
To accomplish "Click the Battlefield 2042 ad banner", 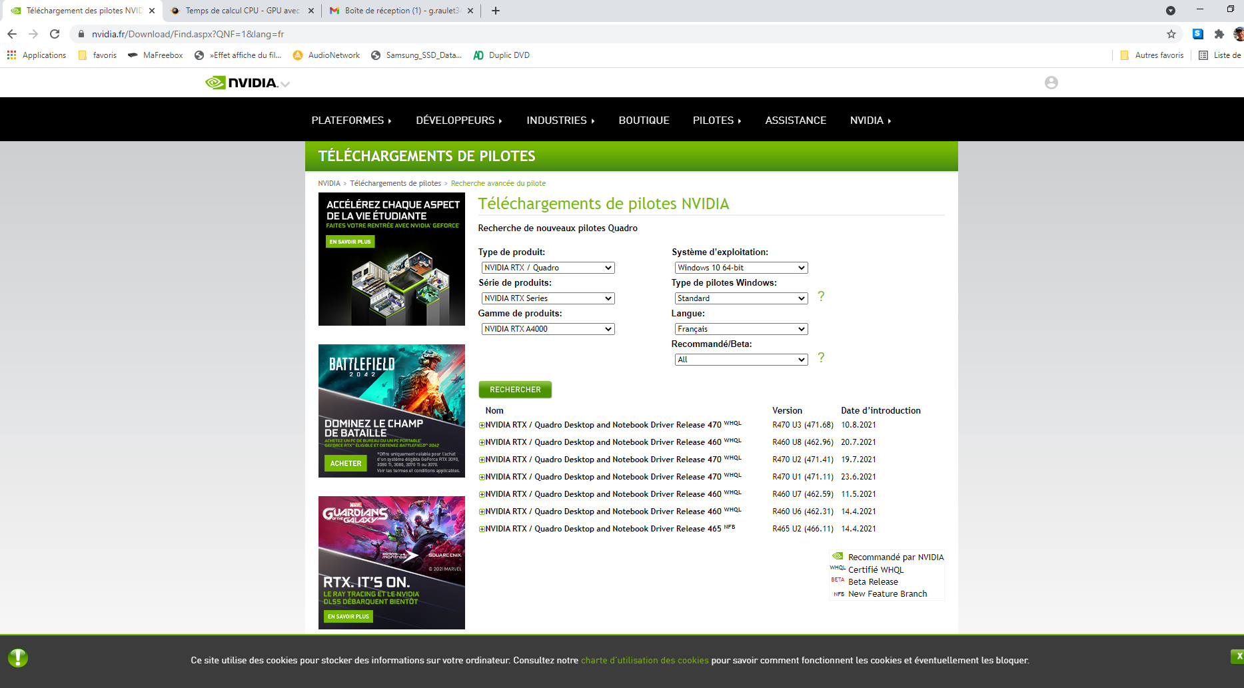I will pos(392,411).
